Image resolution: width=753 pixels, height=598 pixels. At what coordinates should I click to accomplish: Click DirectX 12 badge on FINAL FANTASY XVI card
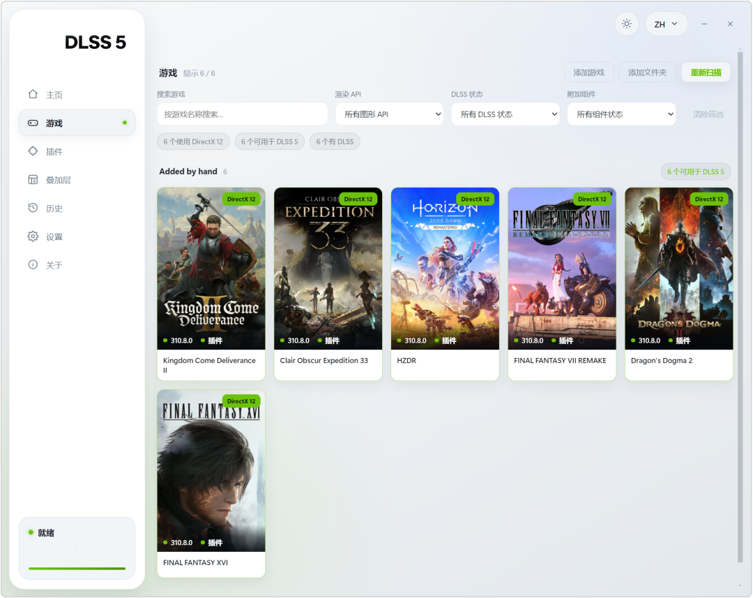pos(241,401)
